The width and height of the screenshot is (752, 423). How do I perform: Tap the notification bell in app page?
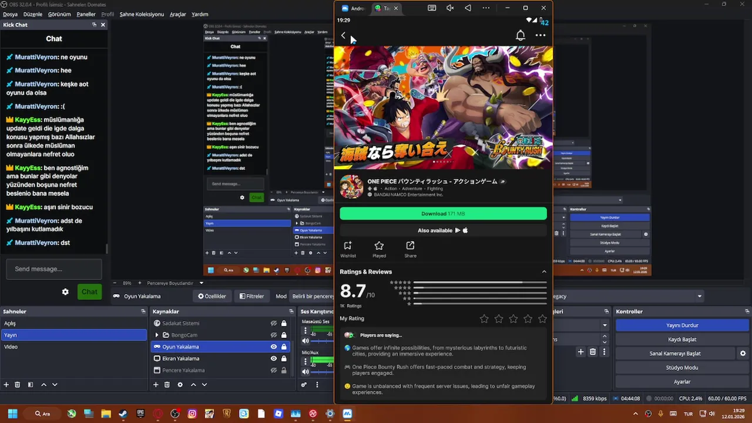pyautogui.click(x=520, y=36)
